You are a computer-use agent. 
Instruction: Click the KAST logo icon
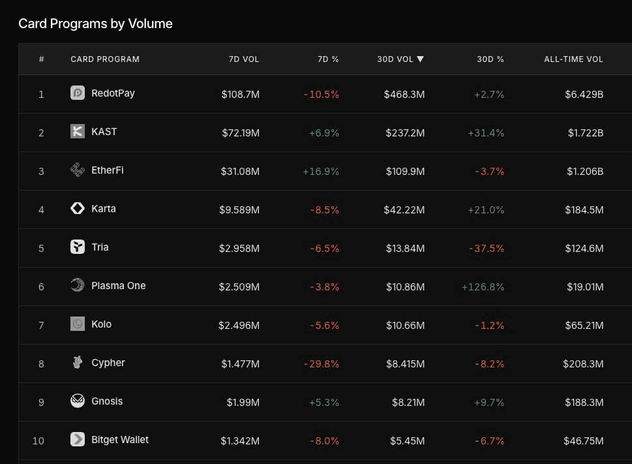pos(78,131)
